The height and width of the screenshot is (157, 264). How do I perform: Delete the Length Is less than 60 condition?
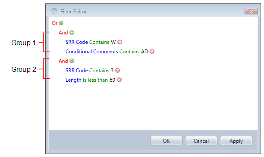pyautogui.click(x=119, y=80)
